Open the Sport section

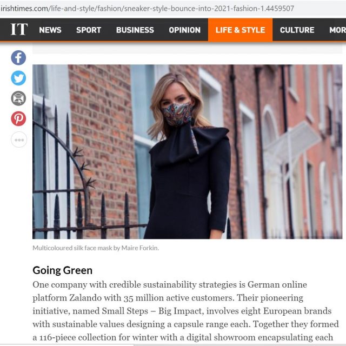pos(89,30)
